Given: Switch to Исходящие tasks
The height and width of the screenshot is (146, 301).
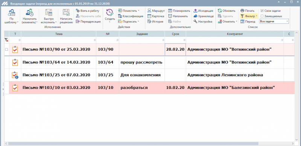Looking at the screenshot, I should [203, 11].
